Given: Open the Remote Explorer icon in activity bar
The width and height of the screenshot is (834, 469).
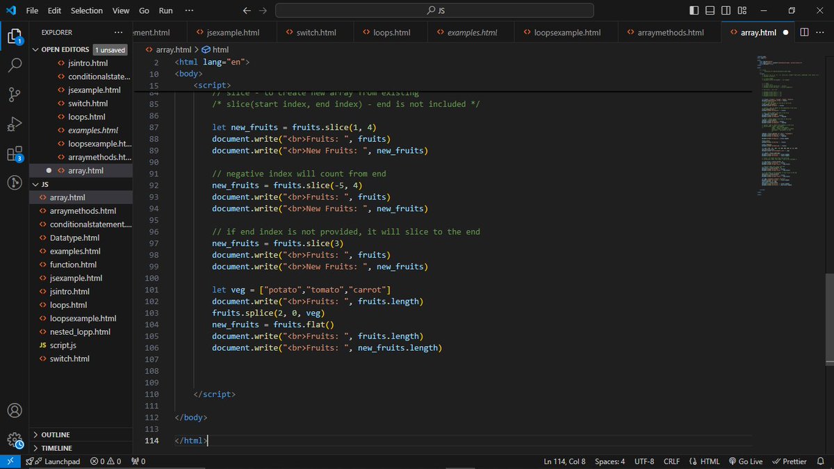Looking at the screenshot, I should 15,183.
